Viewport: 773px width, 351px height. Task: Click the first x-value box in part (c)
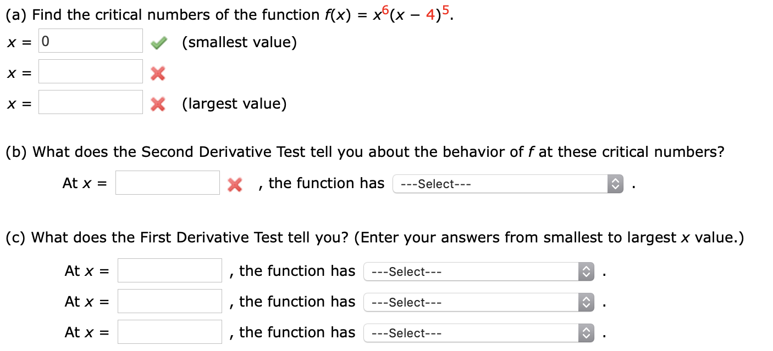point(169,270)
